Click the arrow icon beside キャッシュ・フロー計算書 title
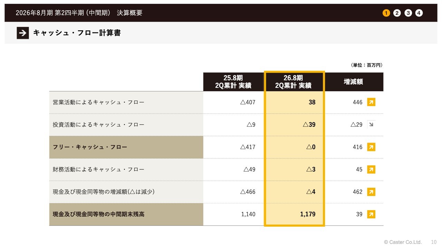 23,33
